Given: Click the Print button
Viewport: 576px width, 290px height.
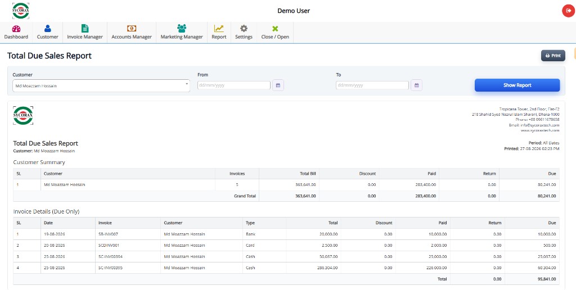Looking at the screenshot, I should 553,56.
